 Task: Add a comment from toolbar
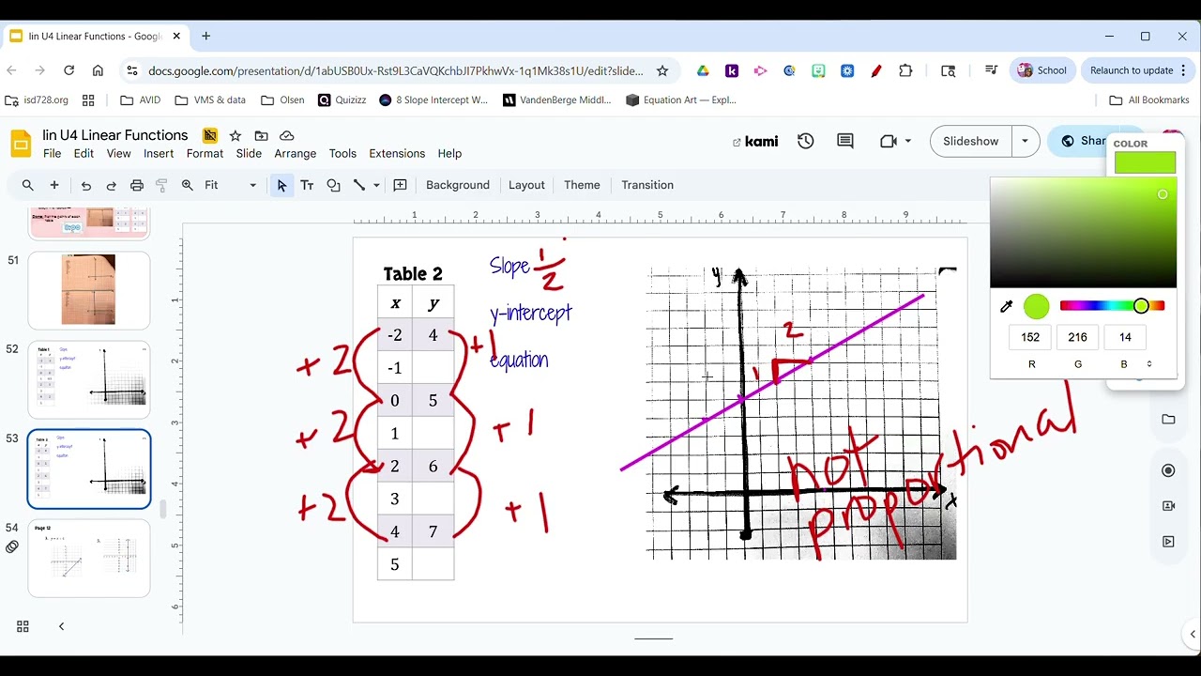pos(401,185)
